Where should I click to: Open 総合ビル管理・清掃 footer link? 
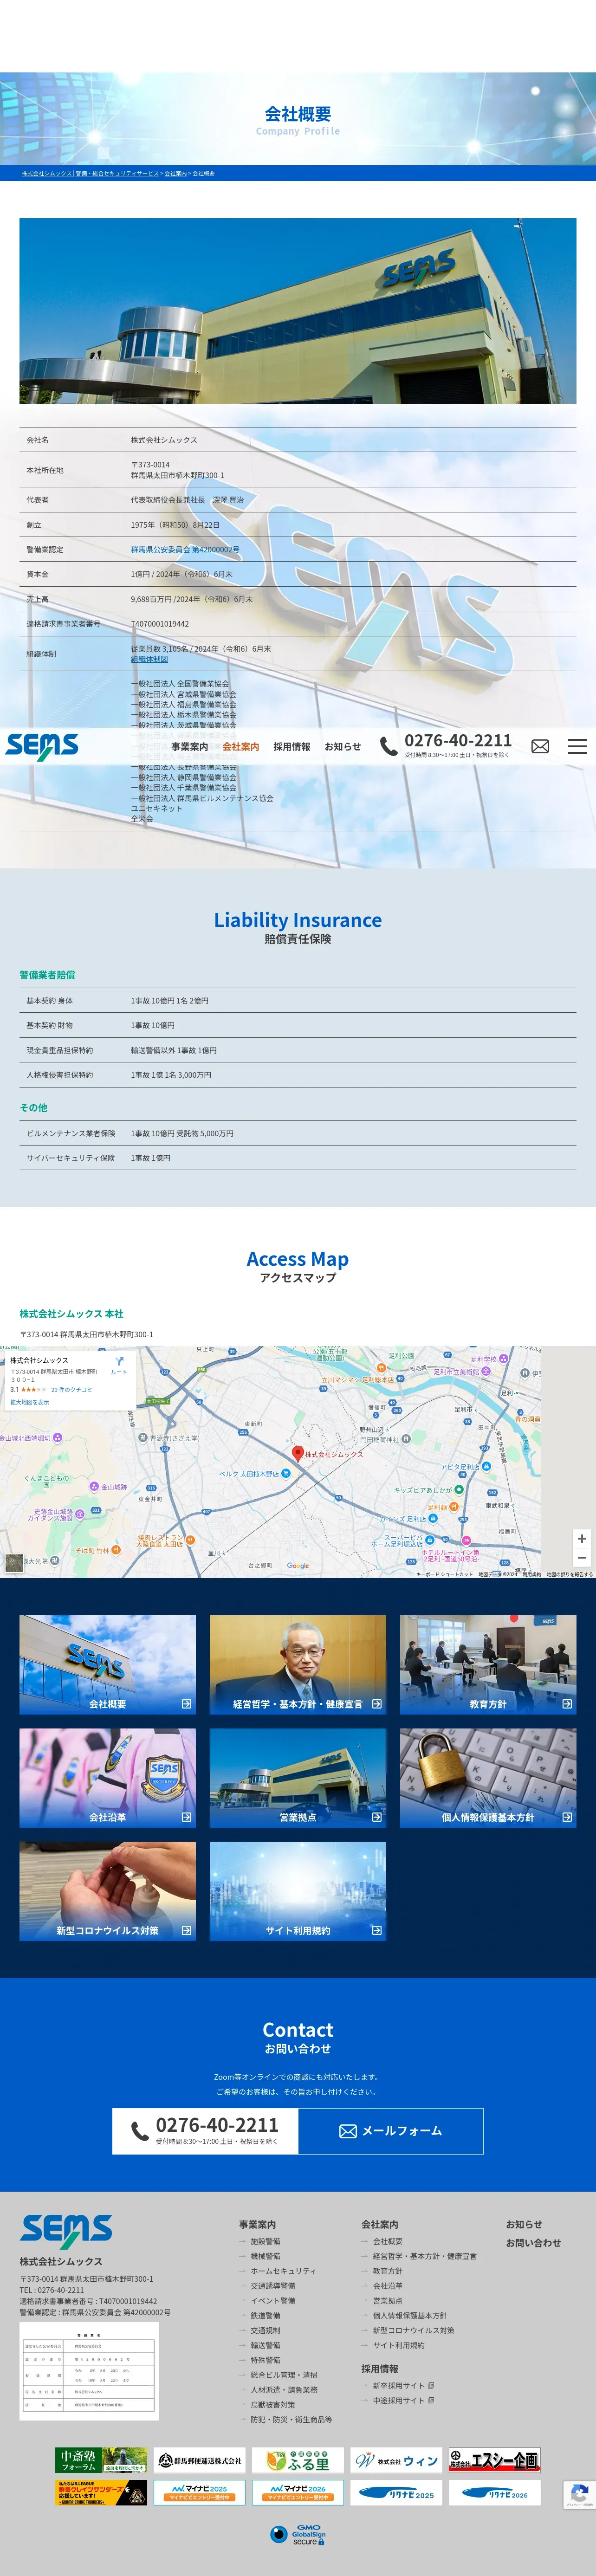pyautogui.click(x=284, y=2374)
